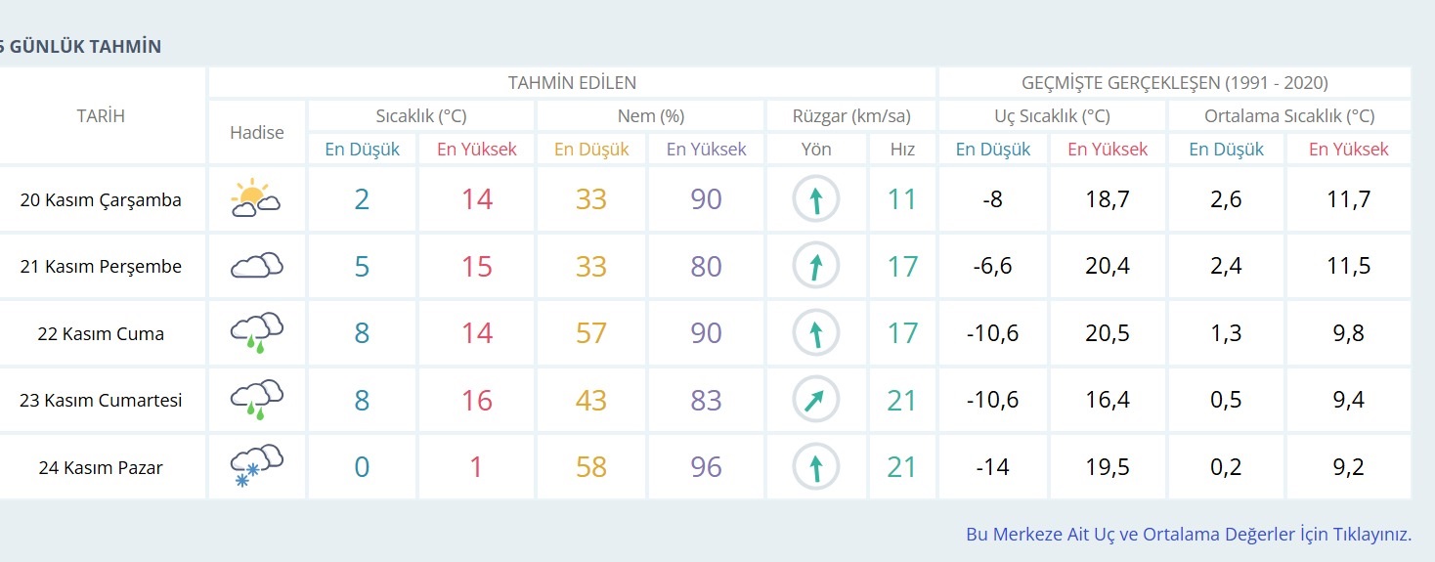Click the TAHMİN EDİLEN header
1435x562 pixels.
coord(572,83)
